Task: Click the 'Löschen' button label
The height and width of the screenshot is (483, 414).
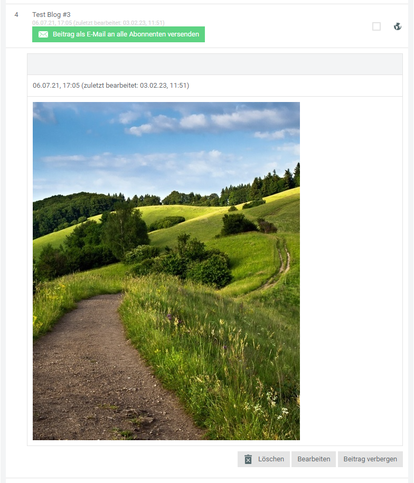Action: point(271,459)
